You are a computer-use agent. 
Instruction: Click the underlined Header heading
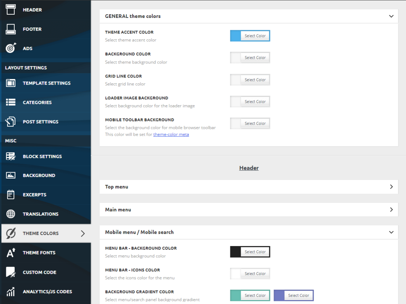pos(249,168)
